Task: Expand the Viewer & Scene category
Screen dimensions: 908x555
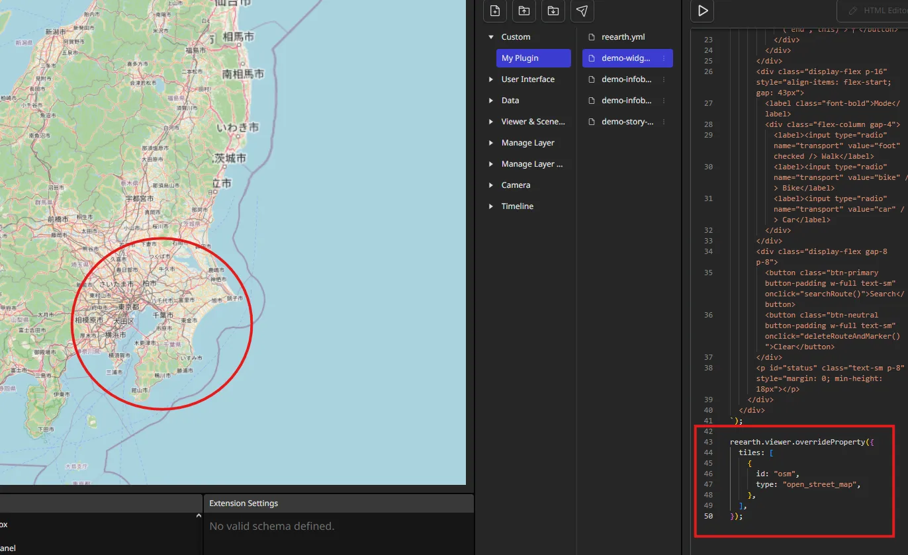Action: [491, 122]
